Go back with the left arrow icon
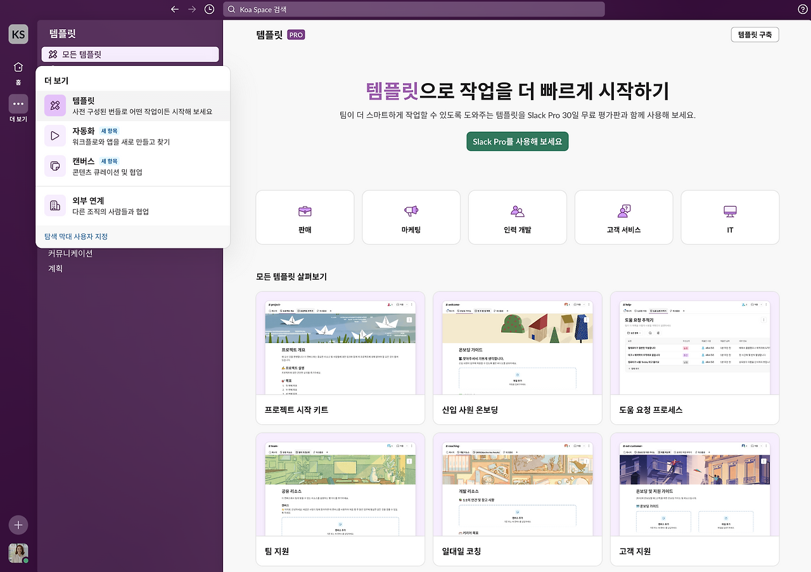The image size is (811, 572). pyautogui.click(x=174, y=9)
